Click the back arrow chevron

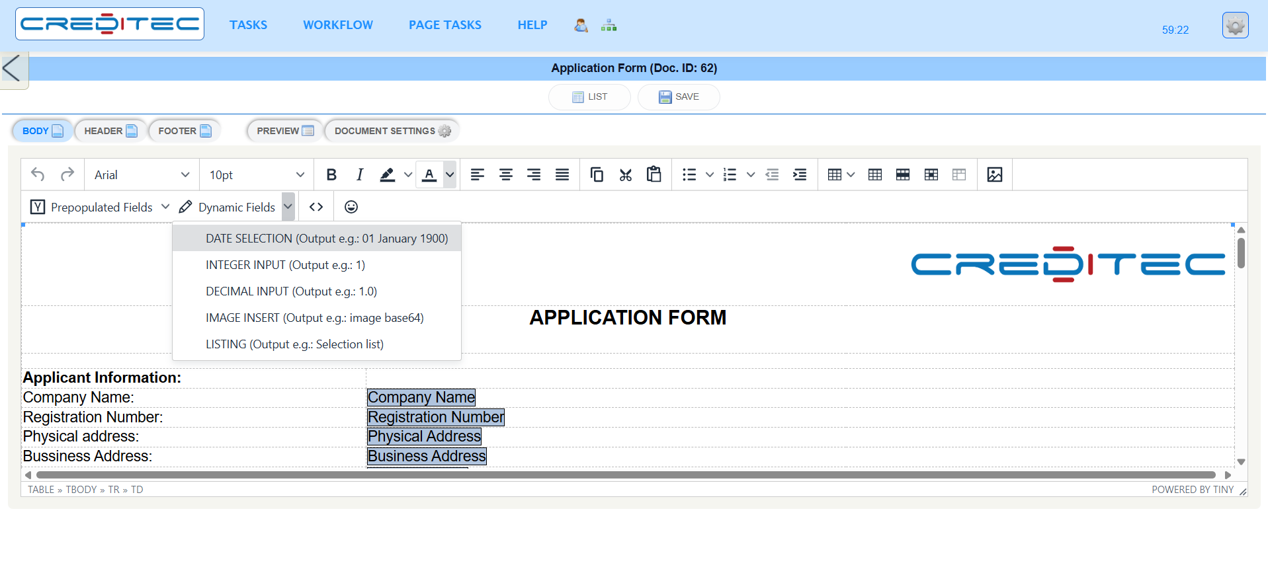12,69
